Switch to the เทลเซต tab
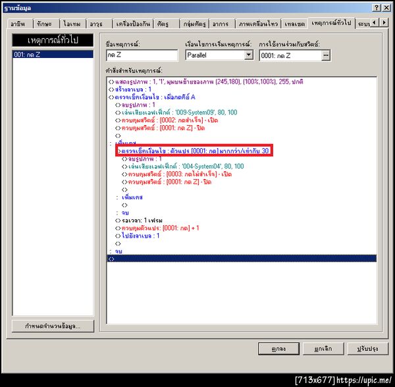Screen dimensions: 395x387 click(x=294, y=24)
